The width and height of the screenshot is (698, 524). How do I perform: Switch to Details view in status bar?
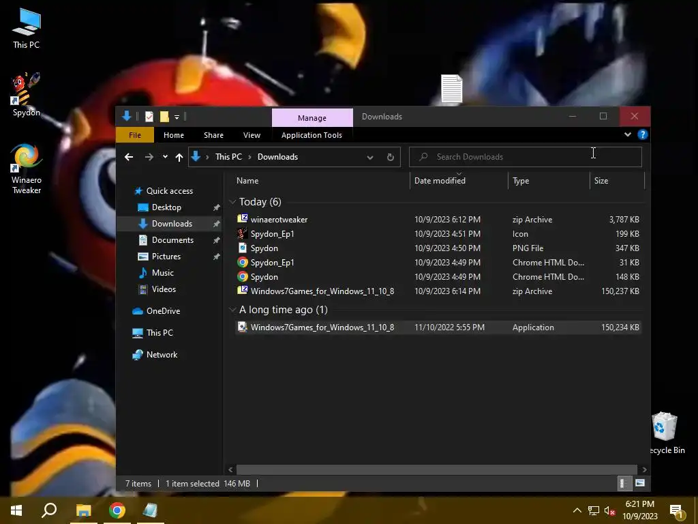tap(623, 483)
